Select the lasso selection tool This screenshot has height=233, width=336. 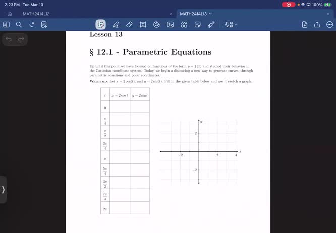100,24
